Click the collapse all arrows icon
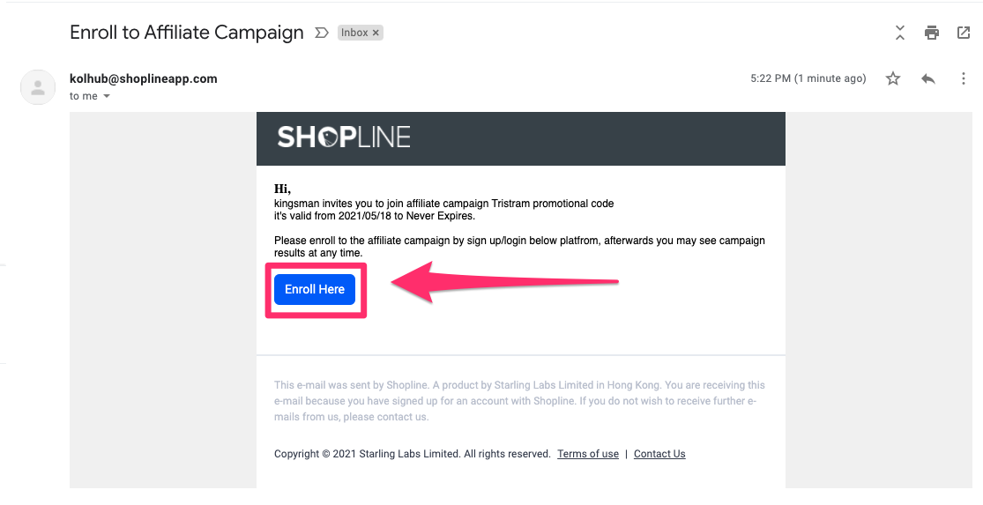Image resolution: width=983 pixels, height=505 pixels. [x=900, y=33]
